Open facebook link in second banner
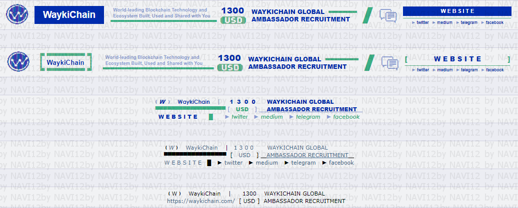518x208 pixels. tap(495, 70)
